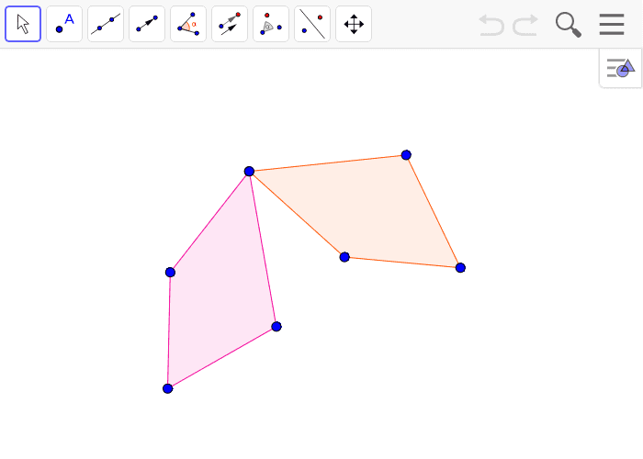Toggle the style bar panel button

pyautogui.click(x=620, y=68)
